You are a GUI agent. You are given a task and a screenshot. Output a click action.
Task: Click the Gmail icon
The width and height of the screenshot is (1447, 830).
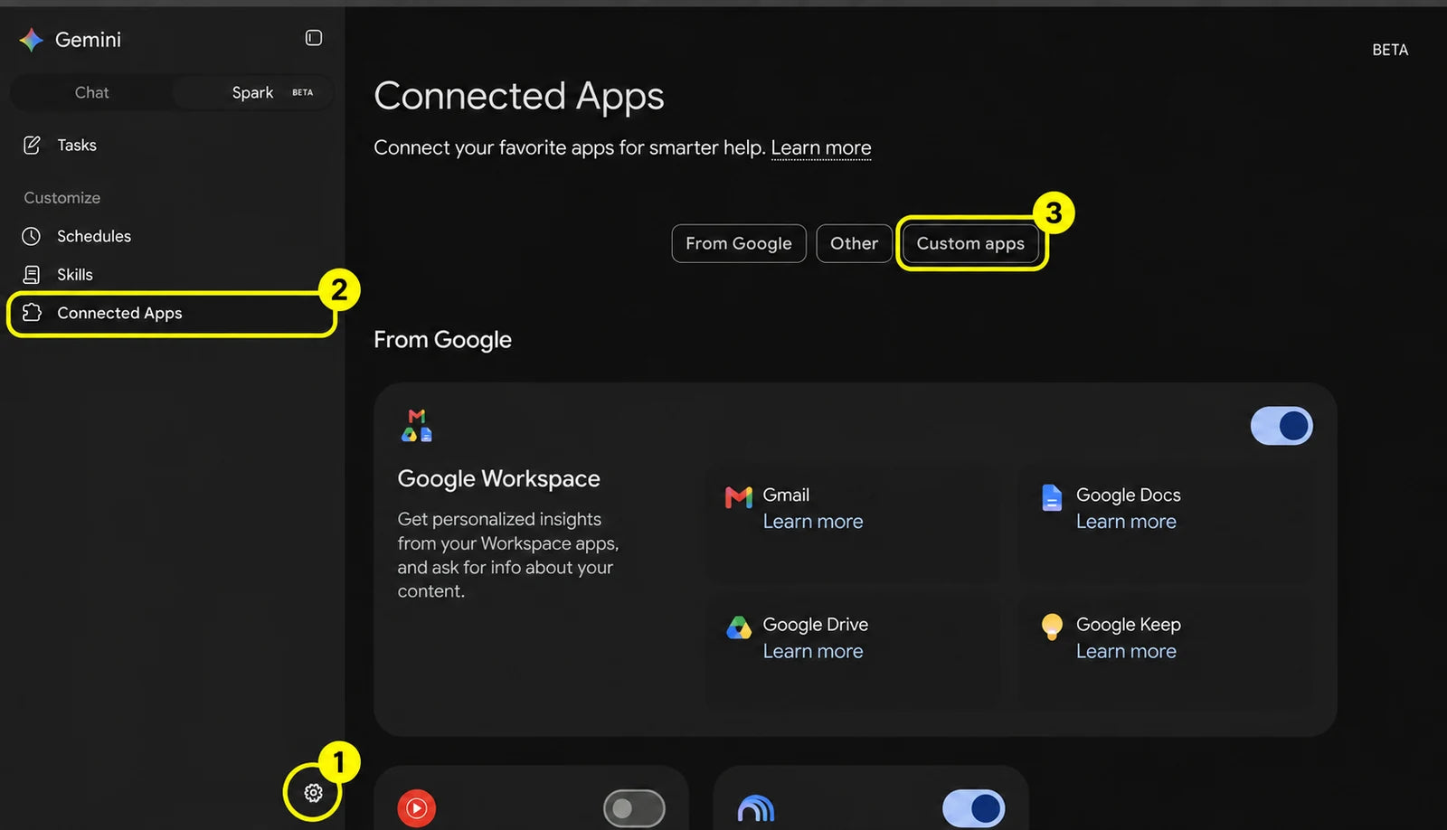pyautogui.click(x=739, y=496)
